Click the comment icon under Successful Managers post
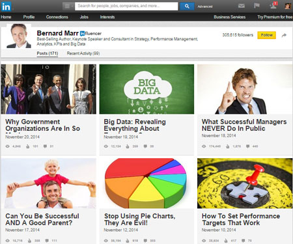The height and width of the screenshot is (244, 293). pos(247,146)
